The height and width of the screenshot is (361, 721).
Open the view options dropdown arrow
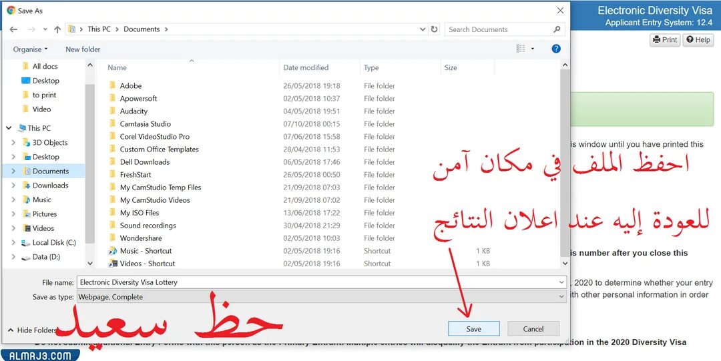[x=533, y=48]
